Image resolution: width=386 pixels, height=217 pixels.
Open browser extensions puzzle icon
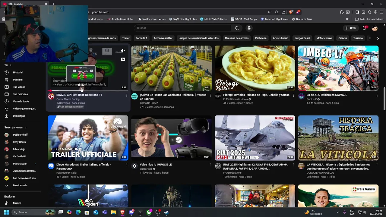pyautogui.click(x=342, y=12)
